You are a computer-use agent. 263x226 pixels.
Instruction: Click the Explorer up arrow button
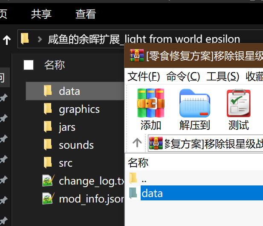pyautogui.click(x=7, y=40)
